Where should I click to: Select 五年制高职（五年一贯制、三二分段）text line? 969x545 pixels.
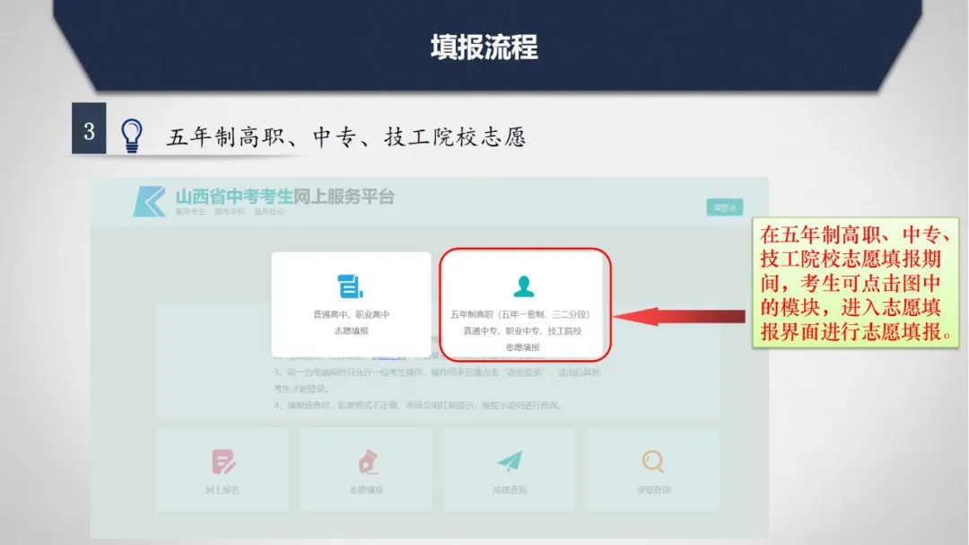tap(522, 315)
